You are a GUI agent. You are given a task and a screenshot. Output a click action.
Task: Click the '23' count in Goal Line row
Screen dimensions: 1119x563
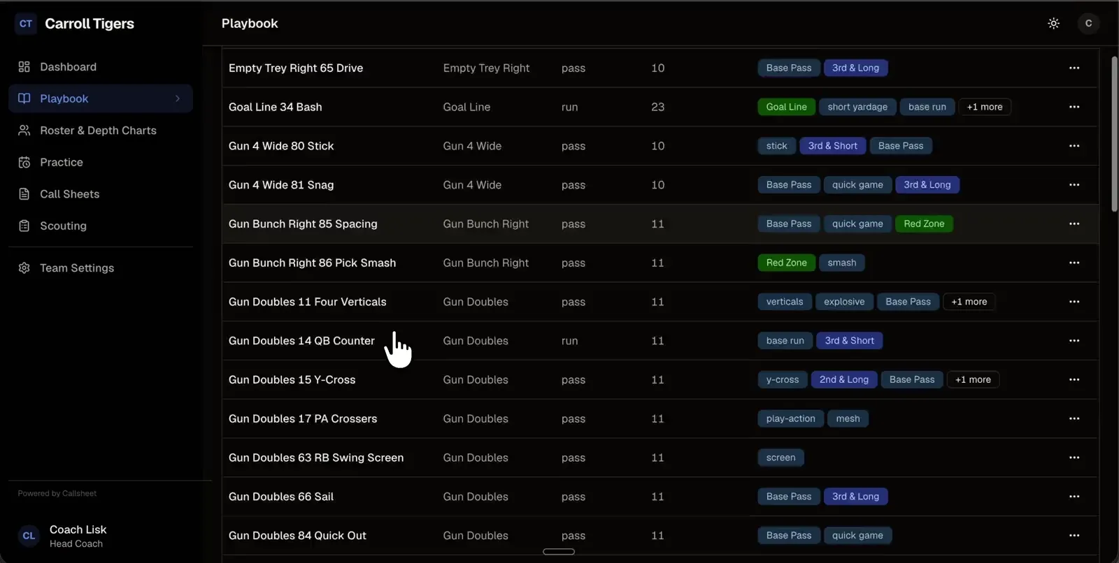[657, 107]
